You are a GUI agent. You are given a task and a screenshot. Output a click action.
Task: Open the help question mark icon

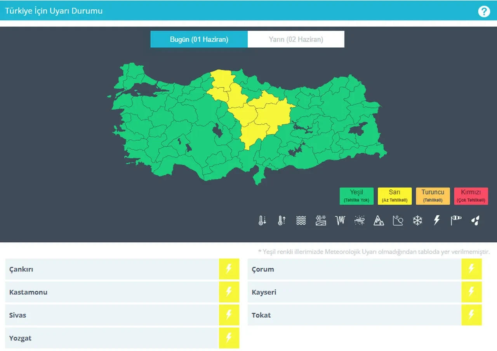(484, 11)
